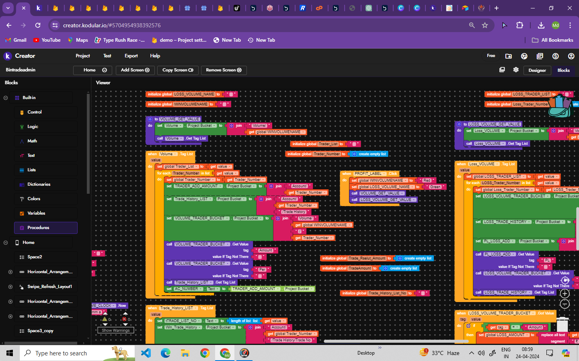Expand the Swipe_Refresh_Layout1 tree node

point(10,287)
